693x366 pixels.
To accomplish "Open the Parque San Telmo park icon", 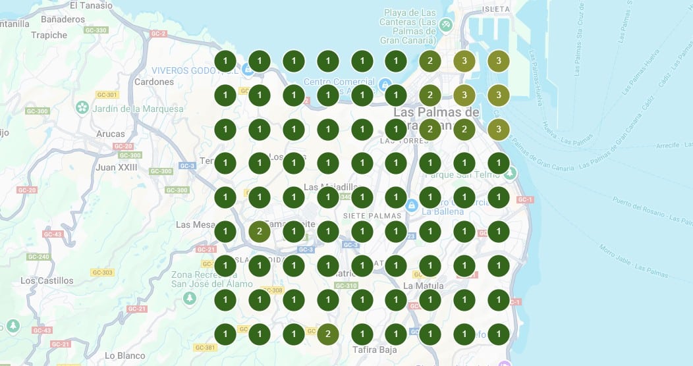I will (x=510, y=173).
